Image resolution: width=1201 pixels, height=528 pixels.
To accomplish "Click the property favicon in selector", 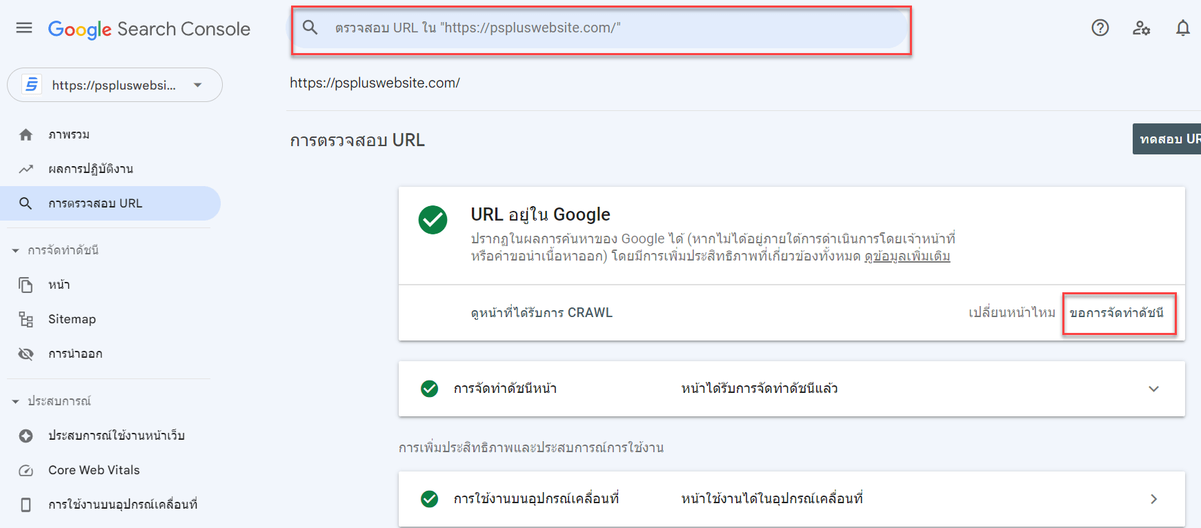I will click(32, 85).
